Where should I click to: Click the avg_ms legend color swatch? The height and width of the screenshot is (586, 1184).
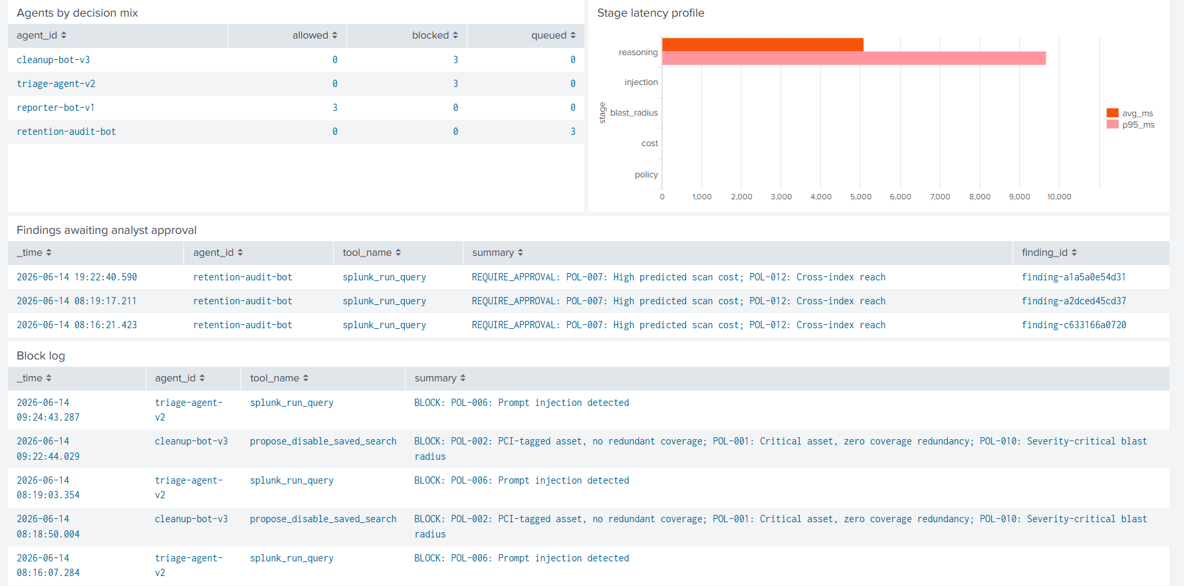click(1112, 113)
